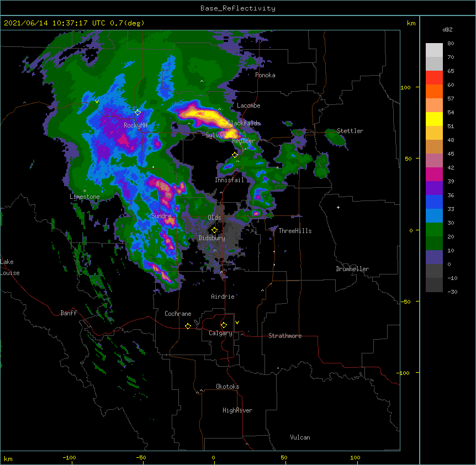Click the 45 value on the dBZ legend
This screenshot has height=465, width=476.
click(451, 154)
